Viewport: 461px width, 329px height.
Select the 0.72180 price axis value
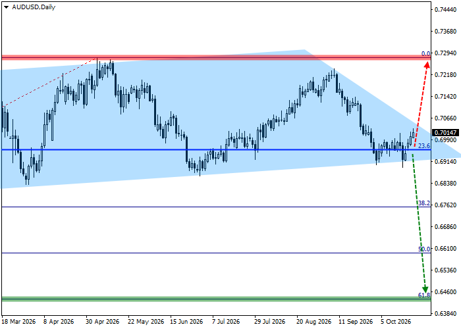446,75
